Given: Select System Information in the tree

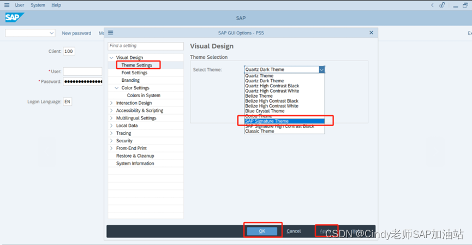Looking at the screenshot, I should pyautogui.click(x=135, y=164).
